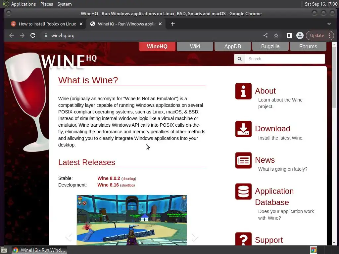Open the Bugzilla nav tab
The image size is (339, 254).
270,46
